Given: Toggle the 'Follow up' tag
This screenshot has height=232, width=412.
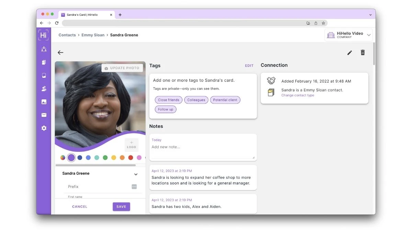Looking at the screenshot, I should 165,109.
